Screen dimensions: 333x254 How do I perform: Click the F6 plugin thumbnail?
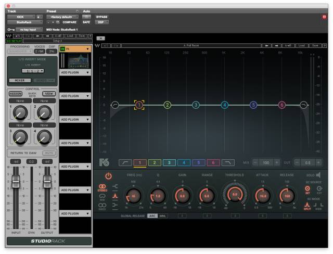[78, 61]
